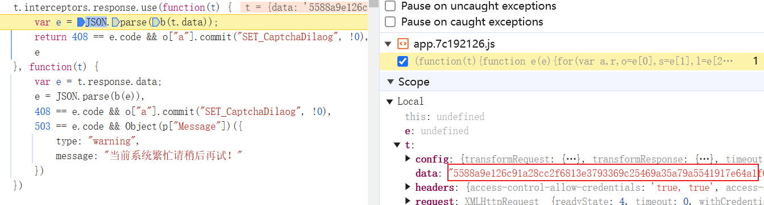This screenshot has height=205, width=764.
Task: Expand the config property
Action: 407,159
